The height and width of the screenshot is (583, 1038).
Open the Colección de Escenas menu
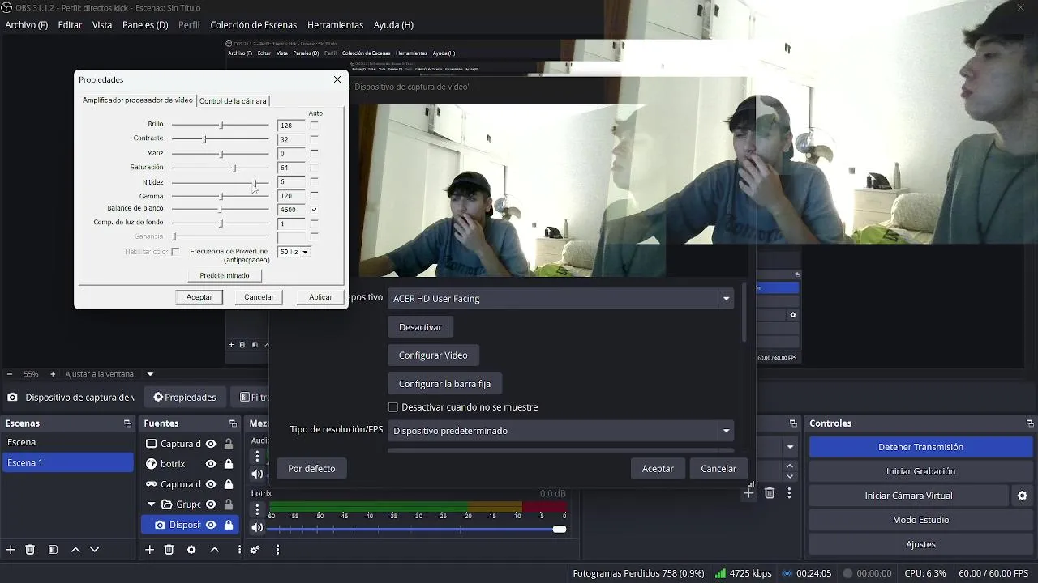click(254, 25)
